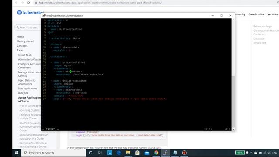Open the Versions dropdown

(273, 14)
